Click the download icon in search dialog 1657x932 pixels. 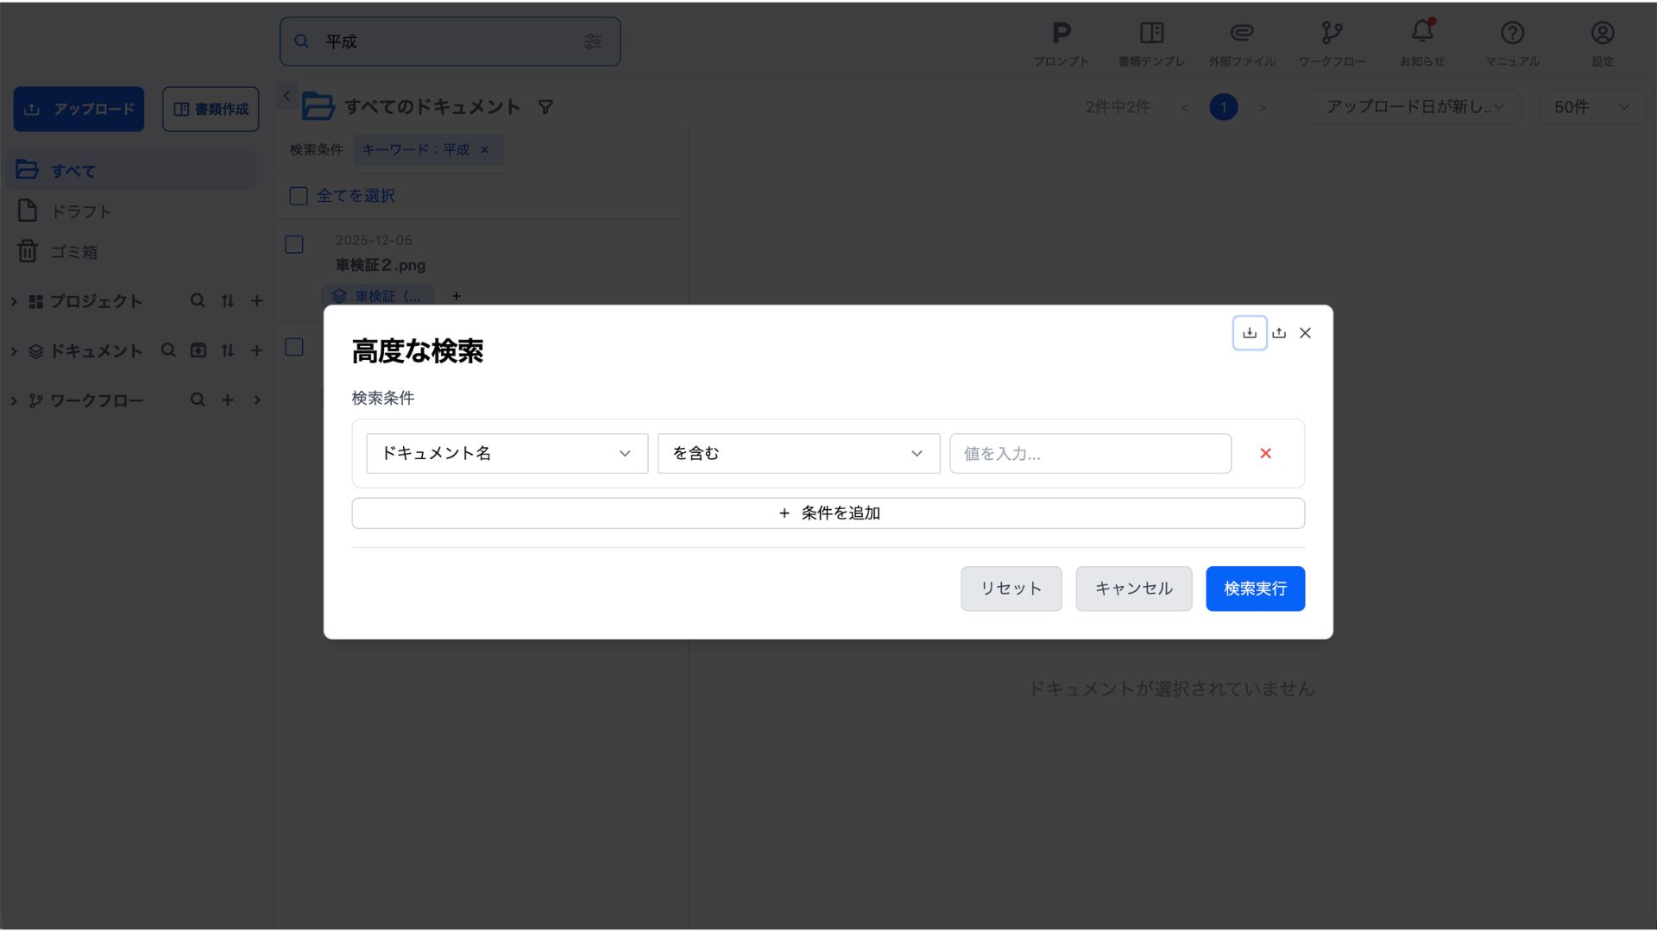(1249, 333)
